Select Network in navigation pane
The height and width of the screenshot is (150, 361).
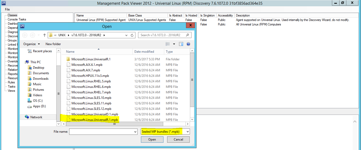tap(34, 117)
